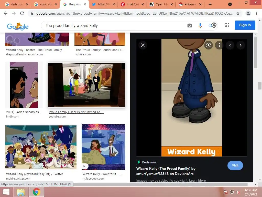Click the horizontal scrollbar right arrow
The image size is (262, 197).
click(x=255, y=184)
